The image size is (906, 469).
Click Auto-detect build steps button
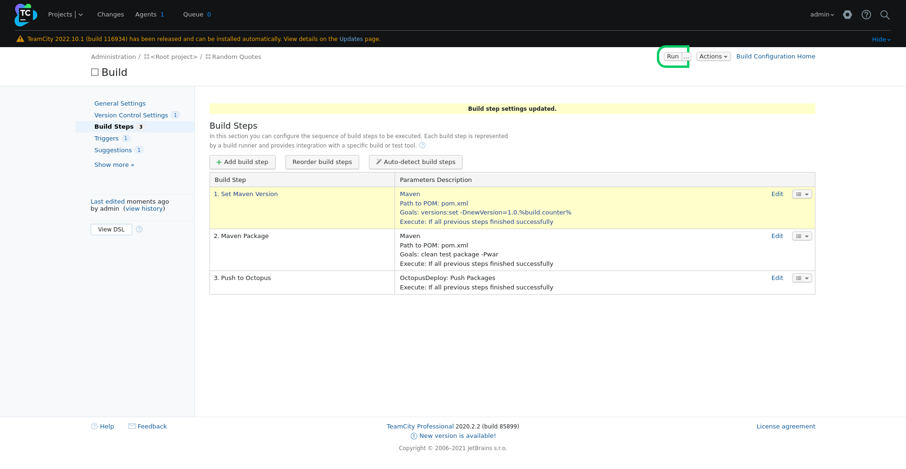416,162
